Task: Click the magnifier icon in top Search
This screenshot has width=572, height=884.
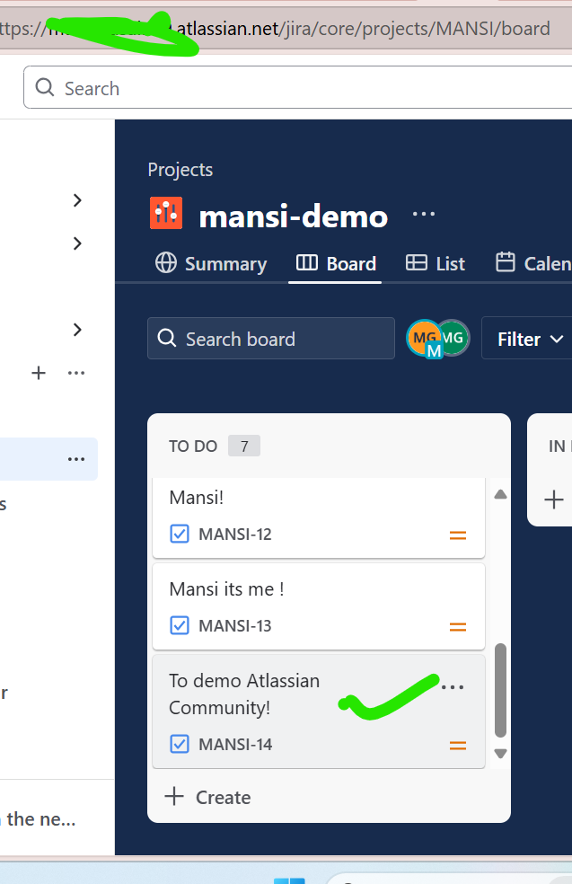Action: click(x=45, y=87)
